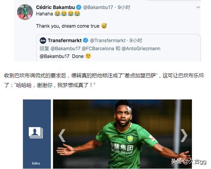Click the 9小时 timestamp on Bakambu's tweet
Image resolution: width=211 pixels, height=169 pixels.
coord(124,7)
